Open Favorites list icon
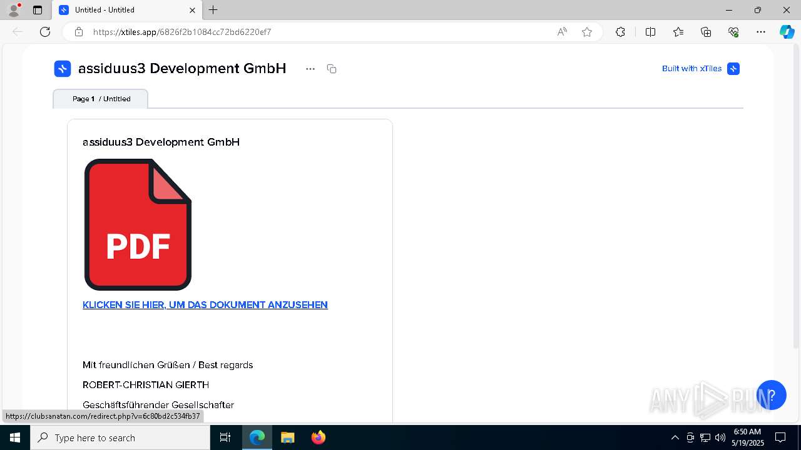801x450 pixels. 678,32
